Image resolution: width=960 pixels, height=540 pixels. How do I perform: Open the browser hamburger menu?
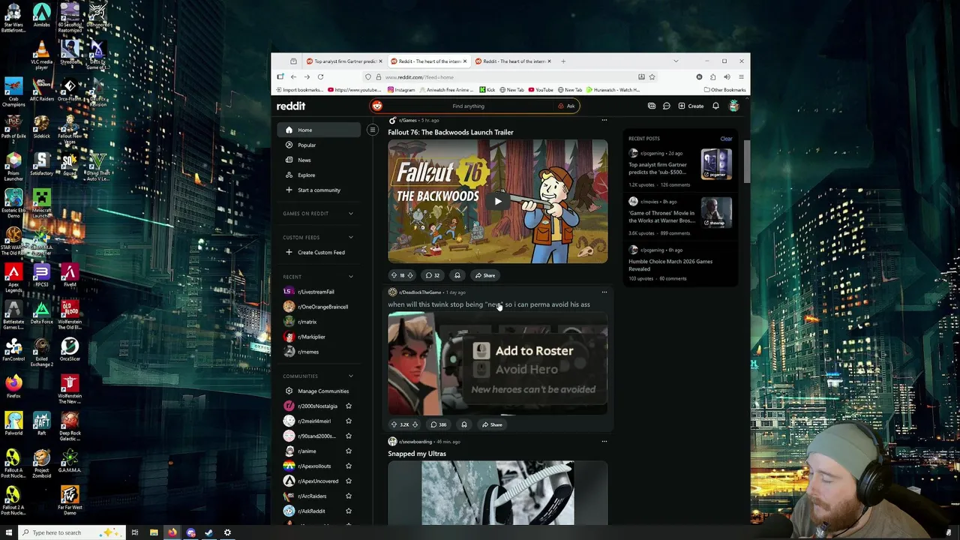[741, 76]
